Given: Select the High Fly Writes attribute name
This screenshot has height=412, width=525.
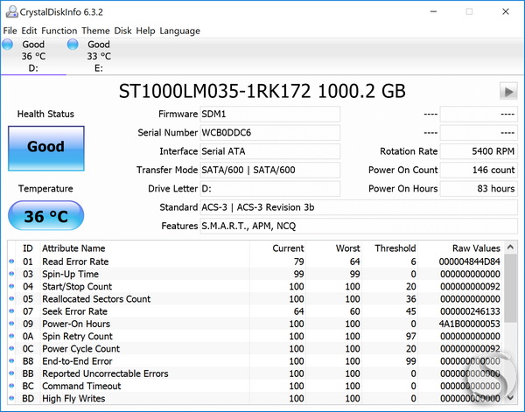Looking at the screenshot, I should coord(73,398).
